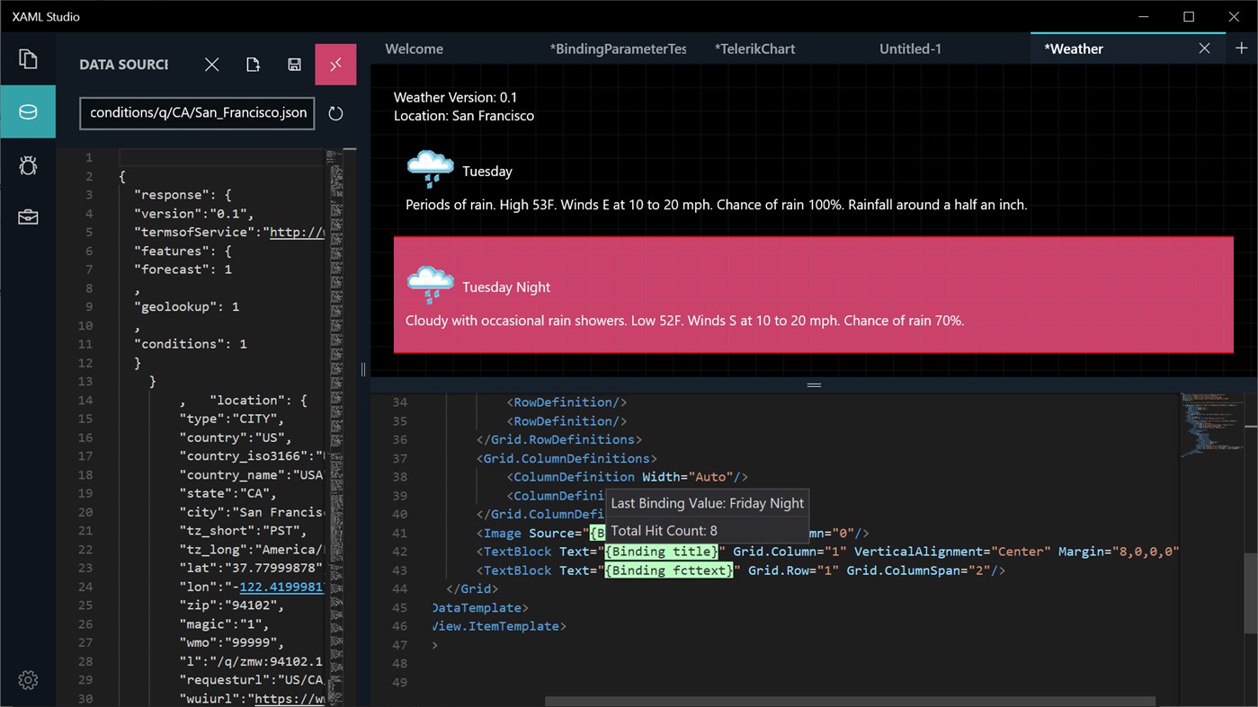The image size is (1258, 707).
Task: Select the Data Source icon in the sidebar
Action: tap(27, 111)
